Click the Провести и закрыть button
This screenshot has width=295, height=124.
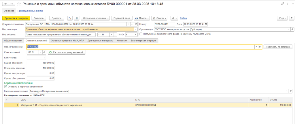point(16,18)
